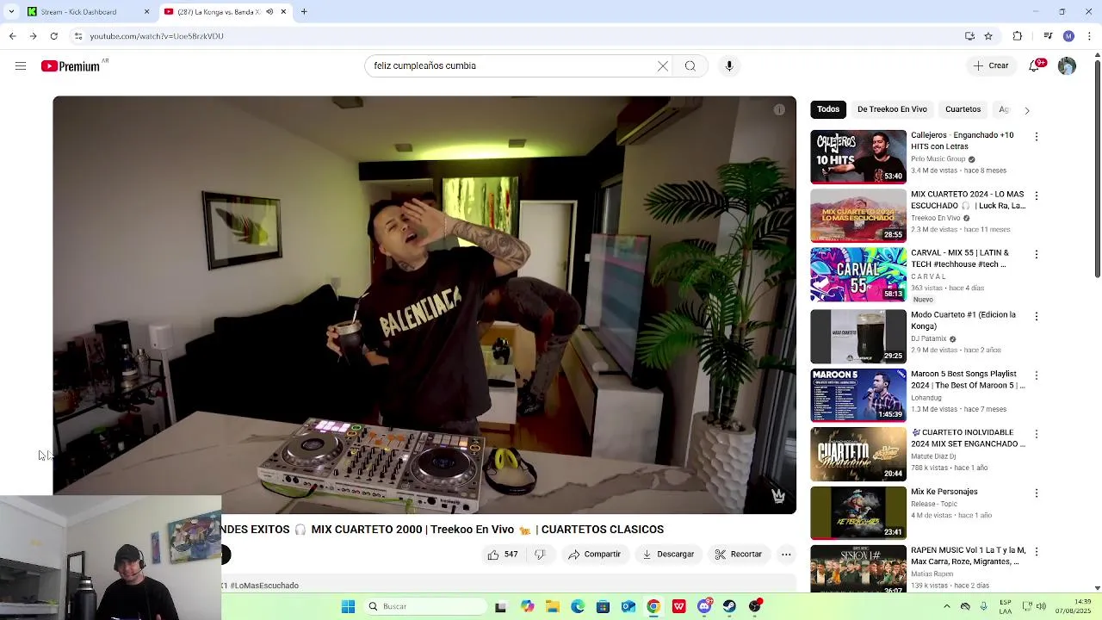This screenshot has height=620, width=1102.
Task: Open Maroon 5 Best Songs thumbnail
Action: (858, 395)
